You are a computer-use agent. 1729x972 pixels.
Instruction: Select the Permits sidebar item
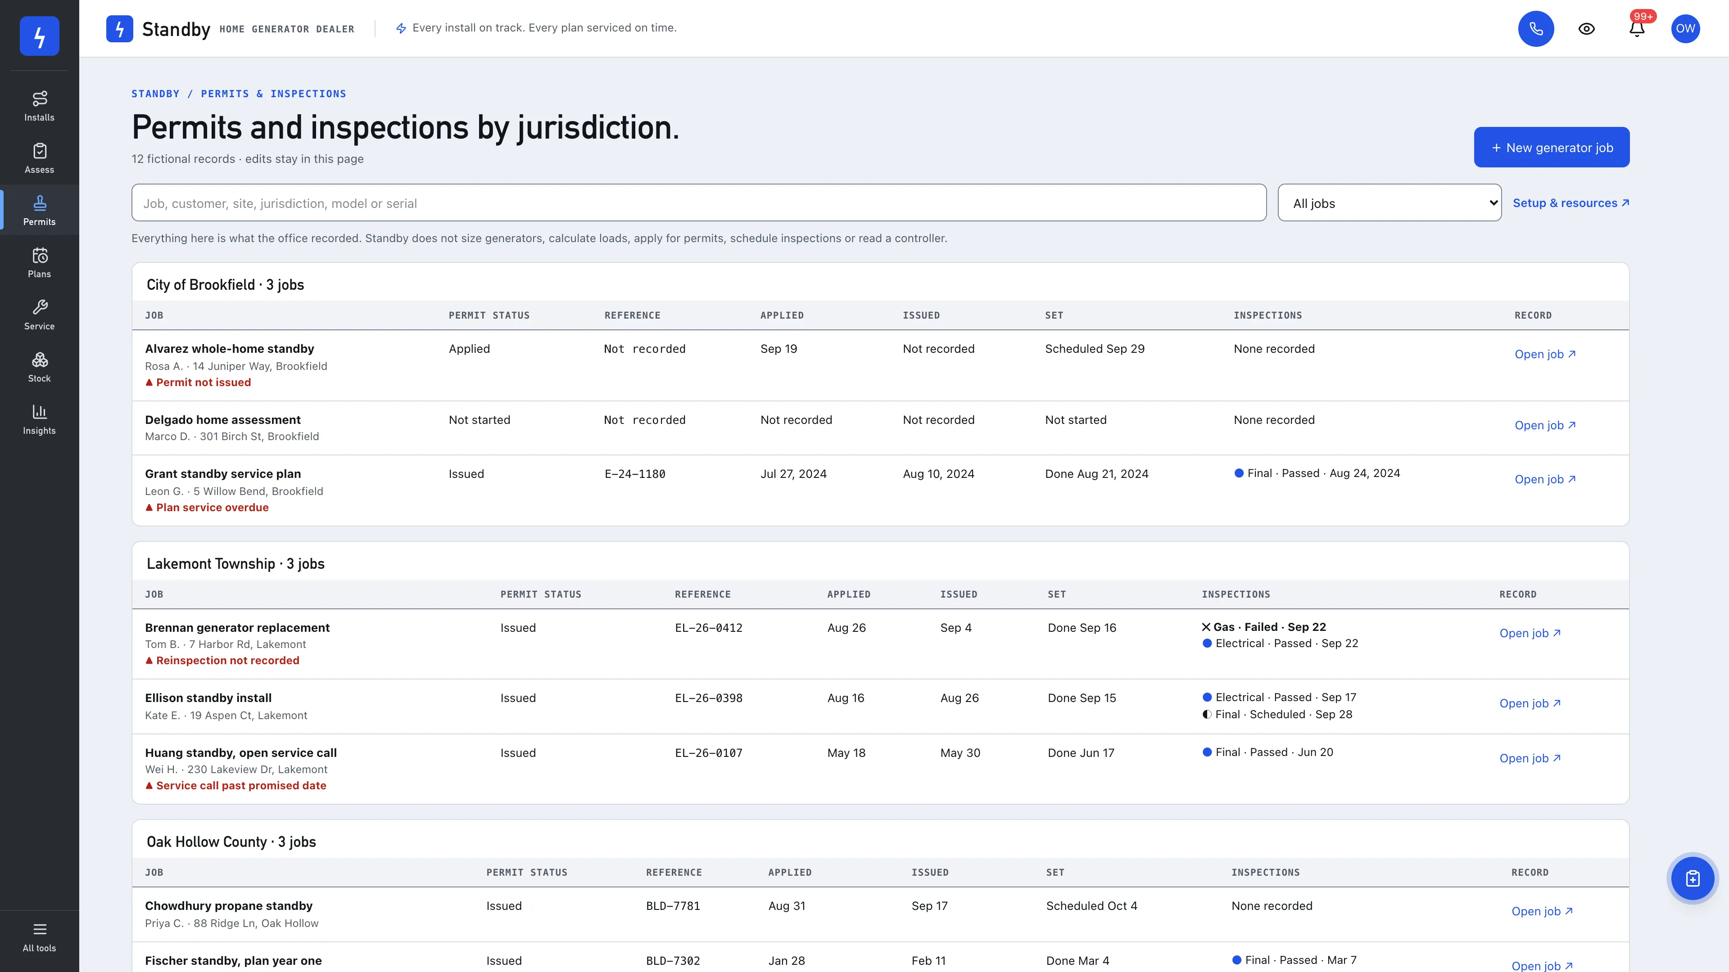coord(40,210)
